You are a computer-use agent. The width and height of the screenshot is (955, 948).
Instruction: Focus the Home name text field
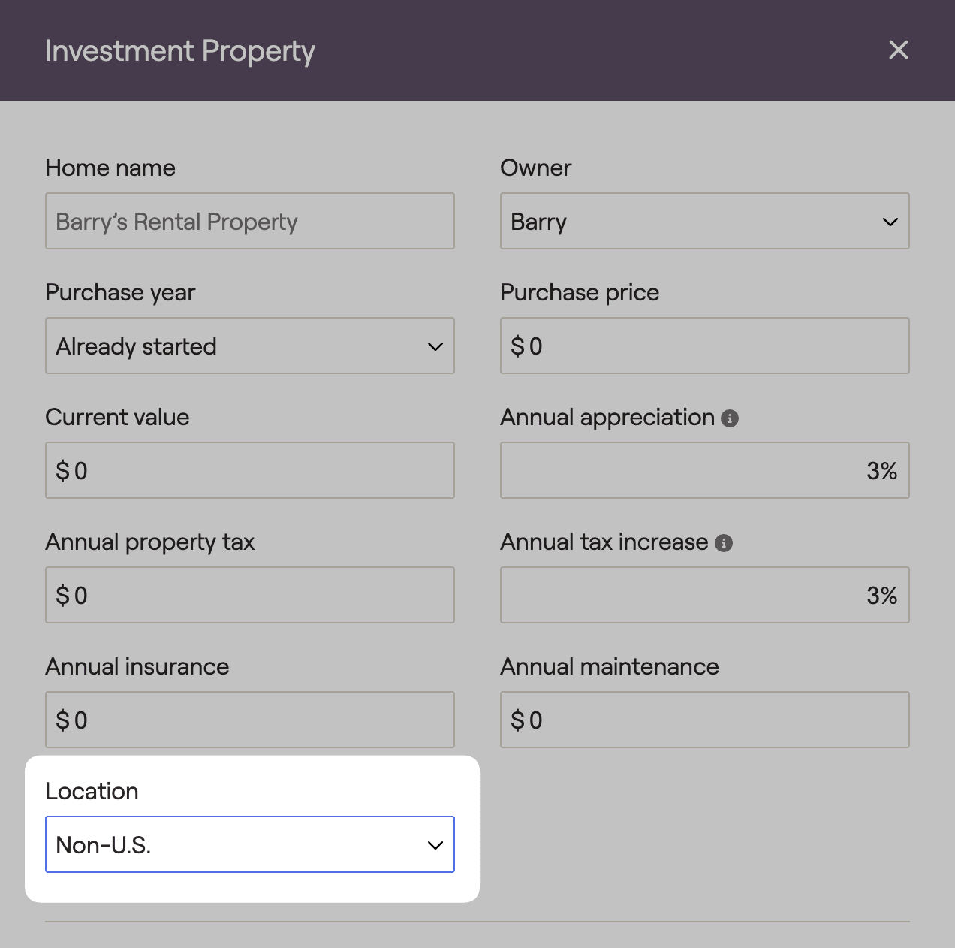[249, 222]
